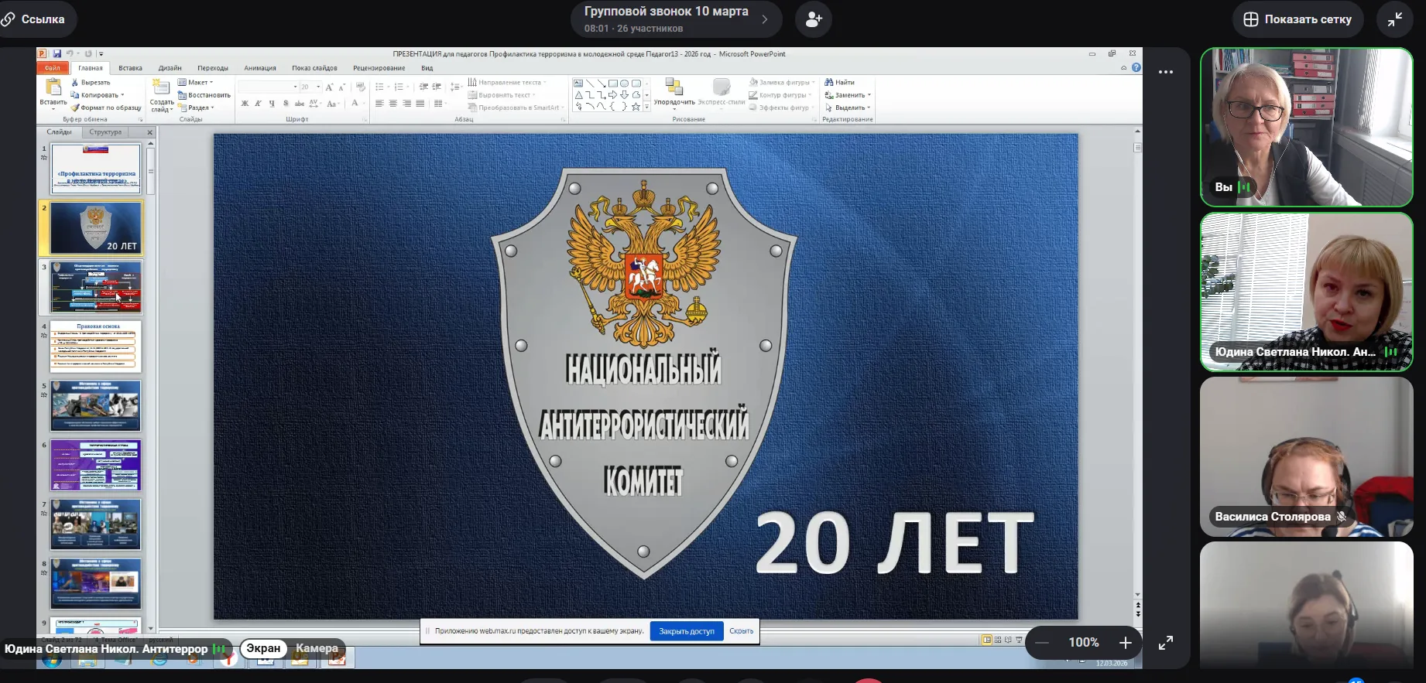Viewport: 1426px width, 683px height.
Task: Click the Undo arrow in quick access toolbar
Action: (70, 54)
